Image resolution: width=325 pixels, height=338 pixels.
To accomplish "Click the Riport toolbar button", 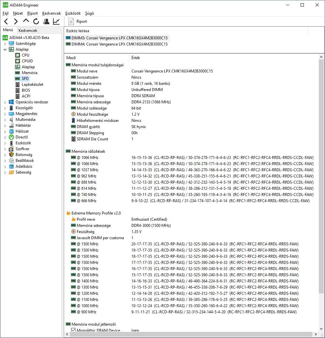I will pyautogui.click(x=77, y=21).
